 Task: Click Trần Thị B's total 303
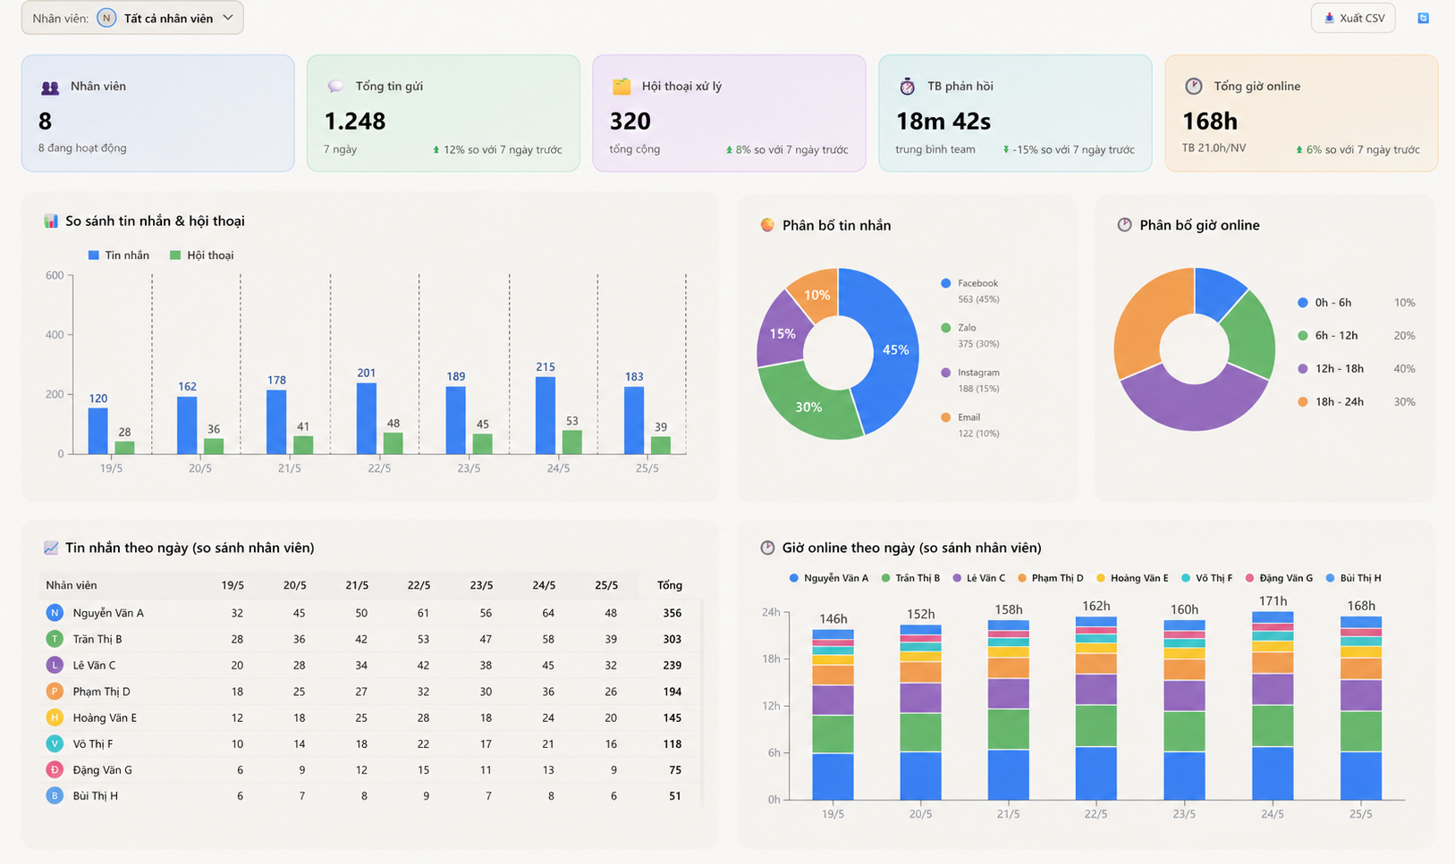673,639
